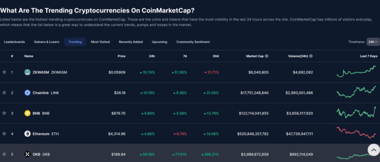This screenshot has width=380, height=162.
Task: Open the Leaderboards tab
Action: click(x=14, y=42)
